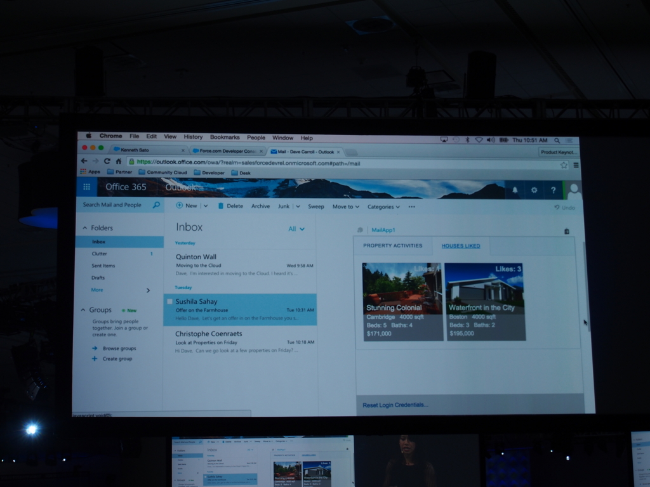Open notifications with the bell icon
The width and height of the screenshot is (650, 487).
(515, 189)
